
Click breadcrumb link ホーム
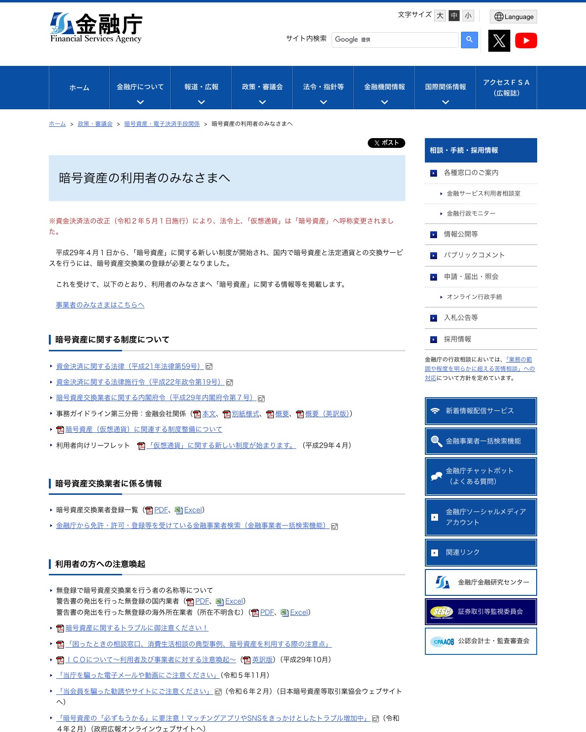(57, 124)
